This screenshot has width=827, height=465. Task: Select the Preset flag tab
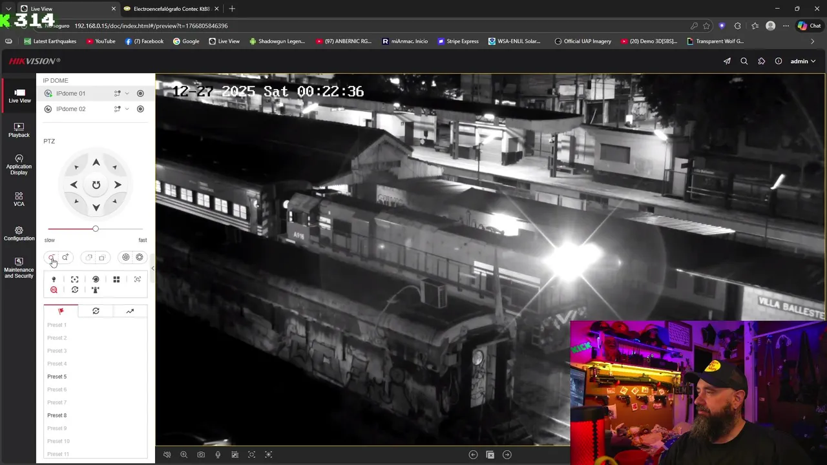[61, 311]
